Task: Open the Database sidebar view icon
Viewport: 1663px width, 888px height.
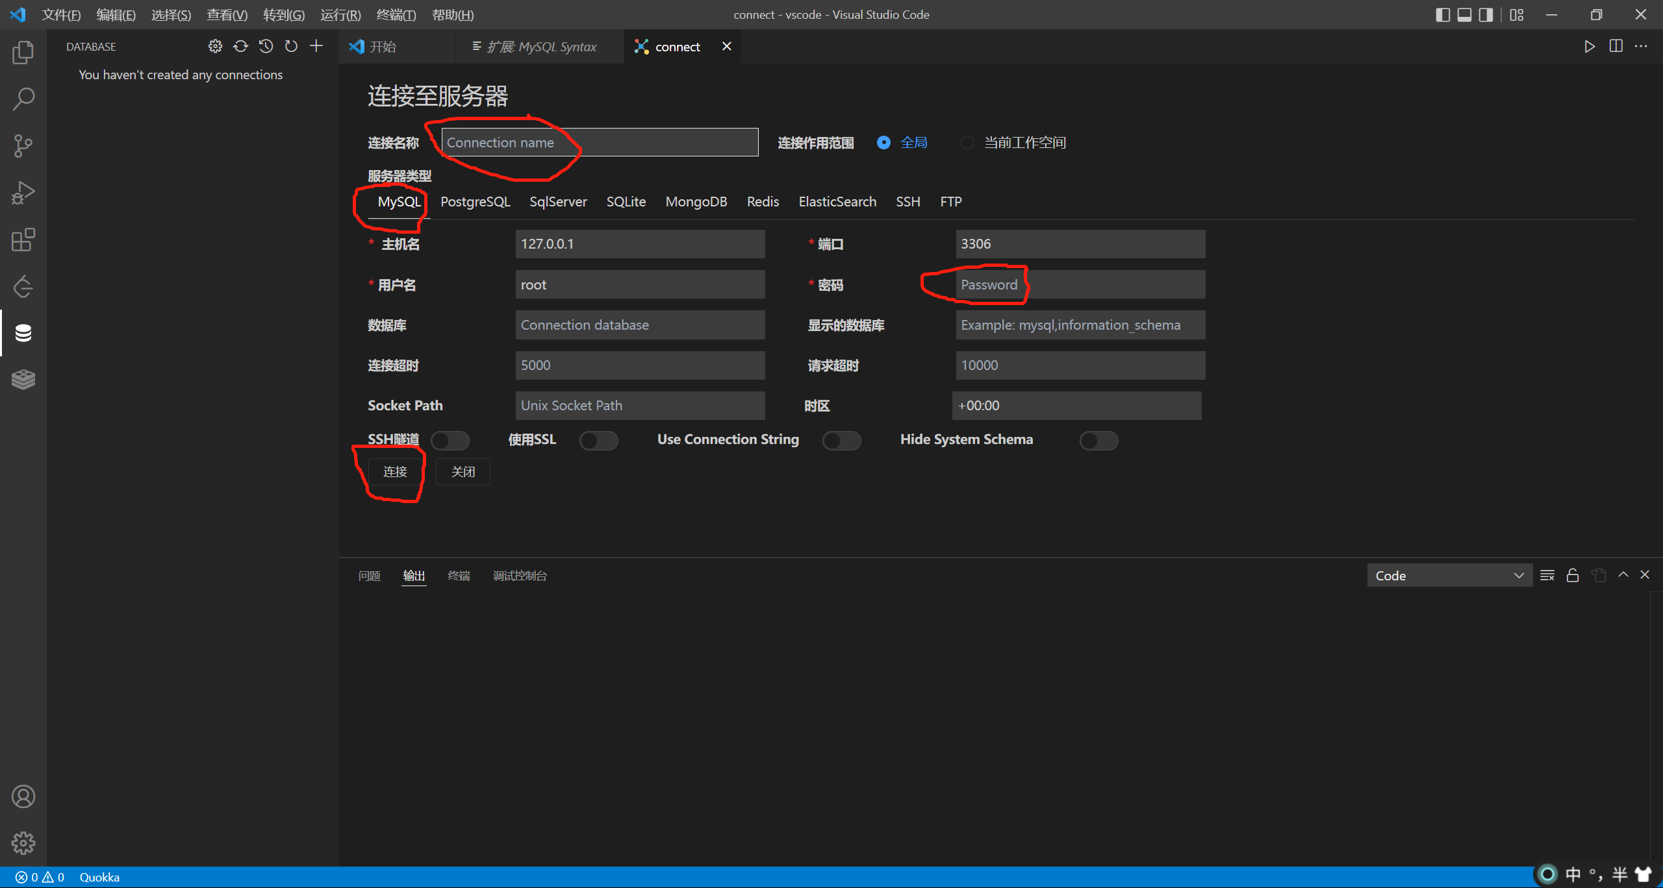Action: (x=23, y=333)
